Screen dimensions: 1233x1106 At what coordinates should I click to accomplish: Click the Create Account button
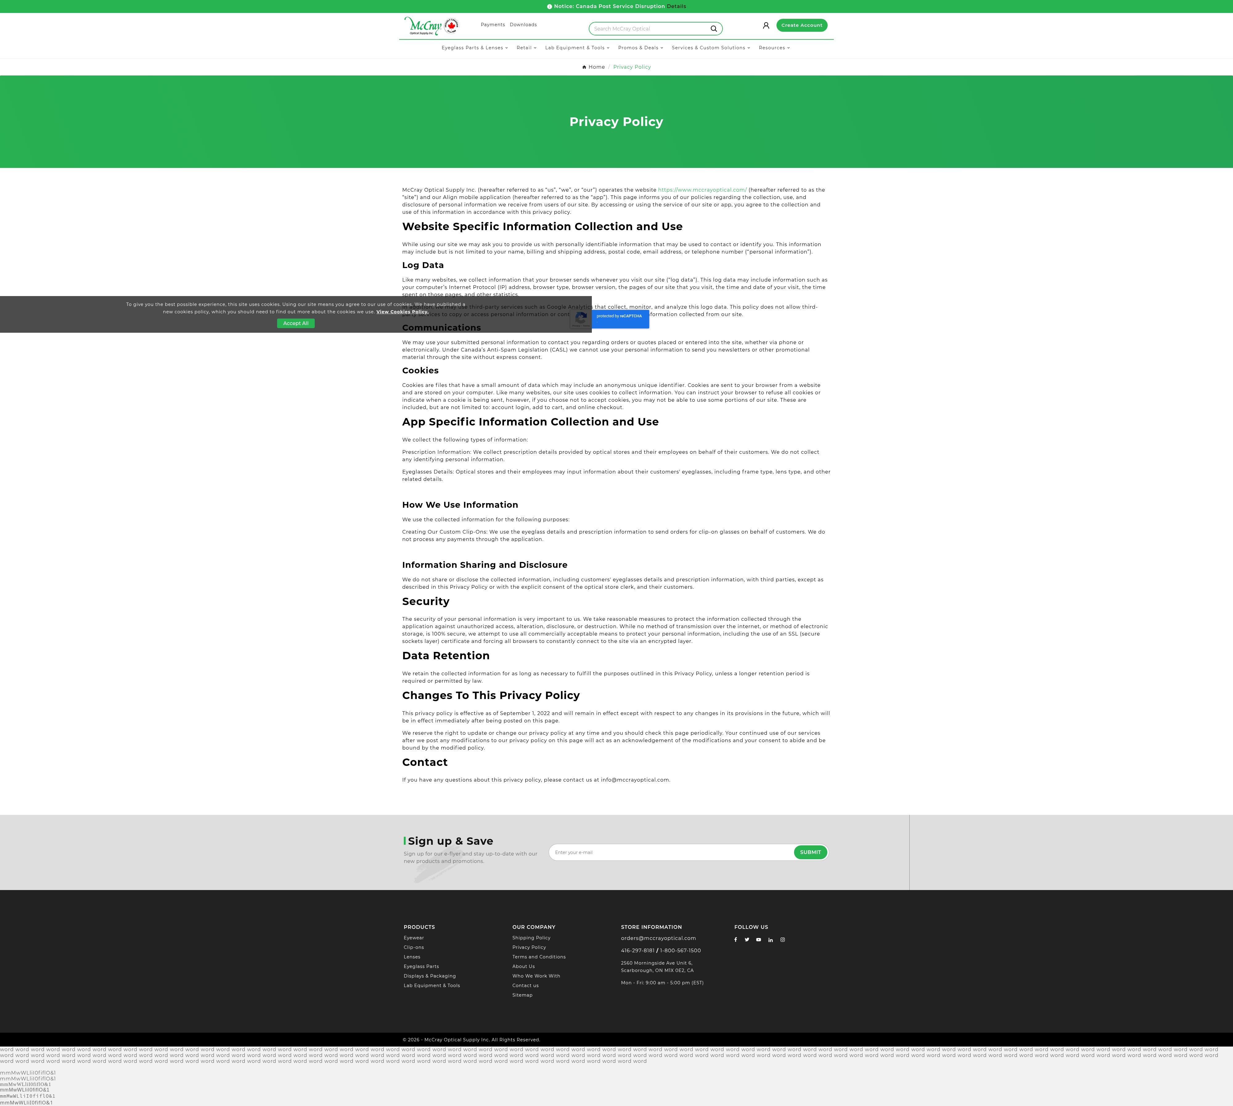(x=802, y=26)
